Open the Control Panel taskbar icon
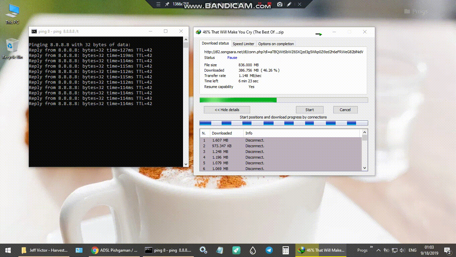Viewport: 456px width, 257px height. tap(79, 250)
